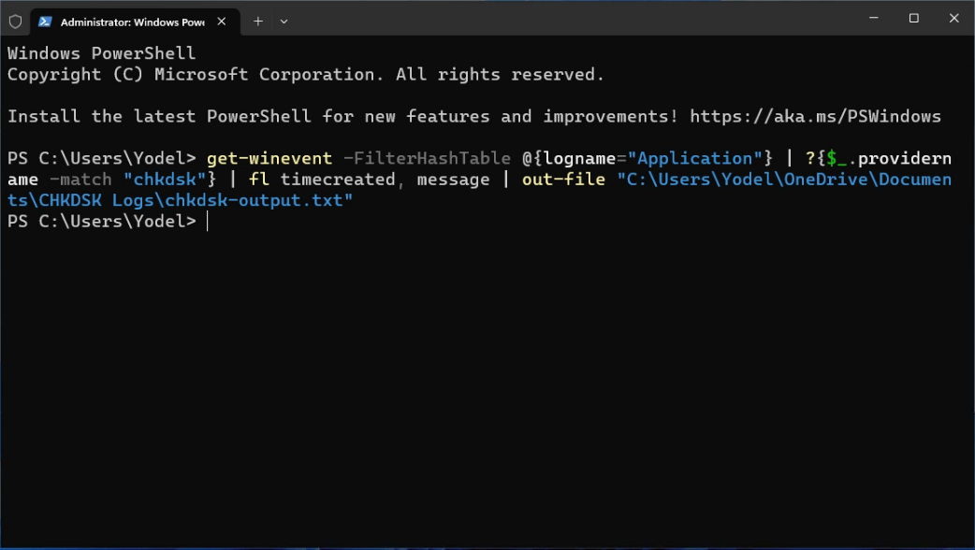975x550 pixels.
Task: Maximize the terminal window
Action: (x=913, y=19)
